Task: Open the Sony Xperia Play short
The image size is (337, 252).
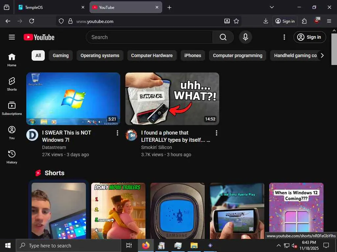Action: coord(237,211)
